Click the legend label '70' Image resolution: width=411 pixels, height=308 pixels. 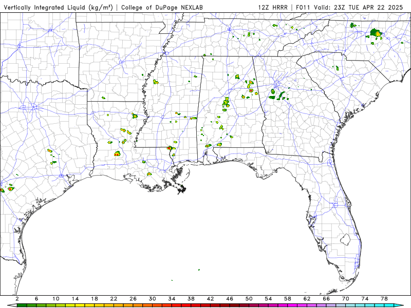tap(346, 299)
